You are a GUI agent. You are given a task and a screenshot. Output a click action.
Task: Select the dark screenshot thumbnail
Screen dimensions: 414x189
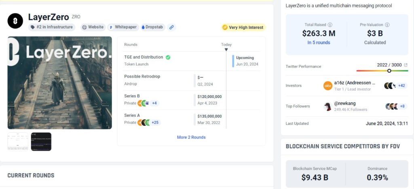point(41,141)
